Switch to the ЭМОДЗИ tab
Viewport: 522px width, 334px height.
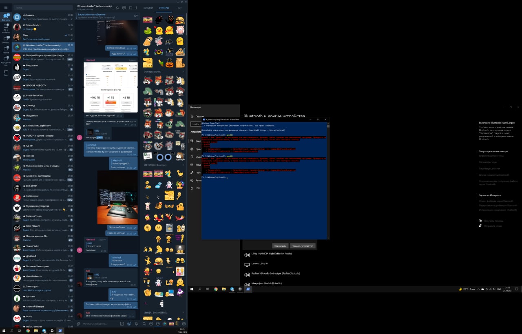pyautogui.click(x=148, y=8)
